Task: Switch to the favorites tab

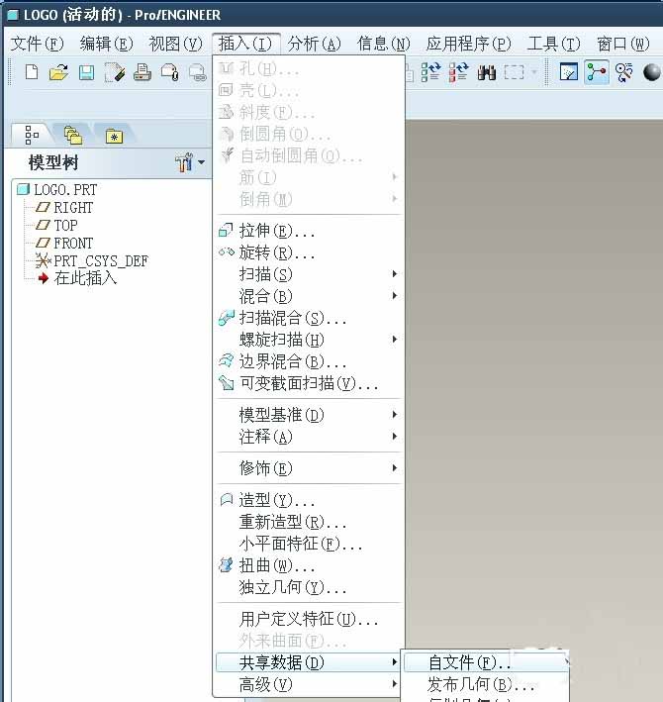Action: pos(114,136)
